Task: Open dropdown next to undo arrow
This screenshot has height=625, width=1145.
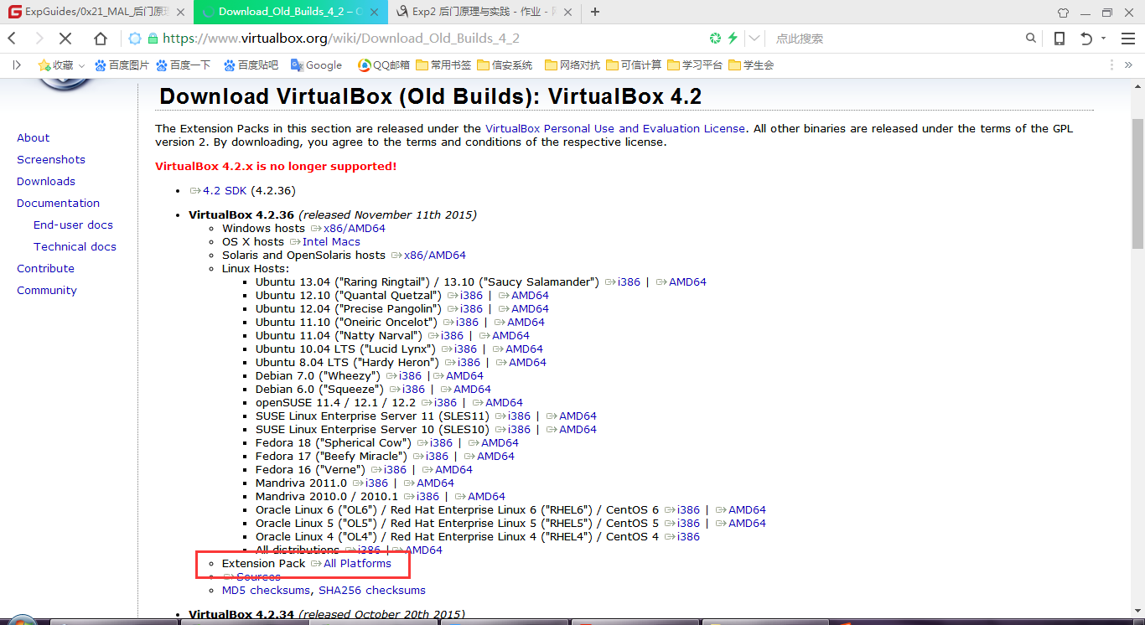Action: click(1103, 39)
